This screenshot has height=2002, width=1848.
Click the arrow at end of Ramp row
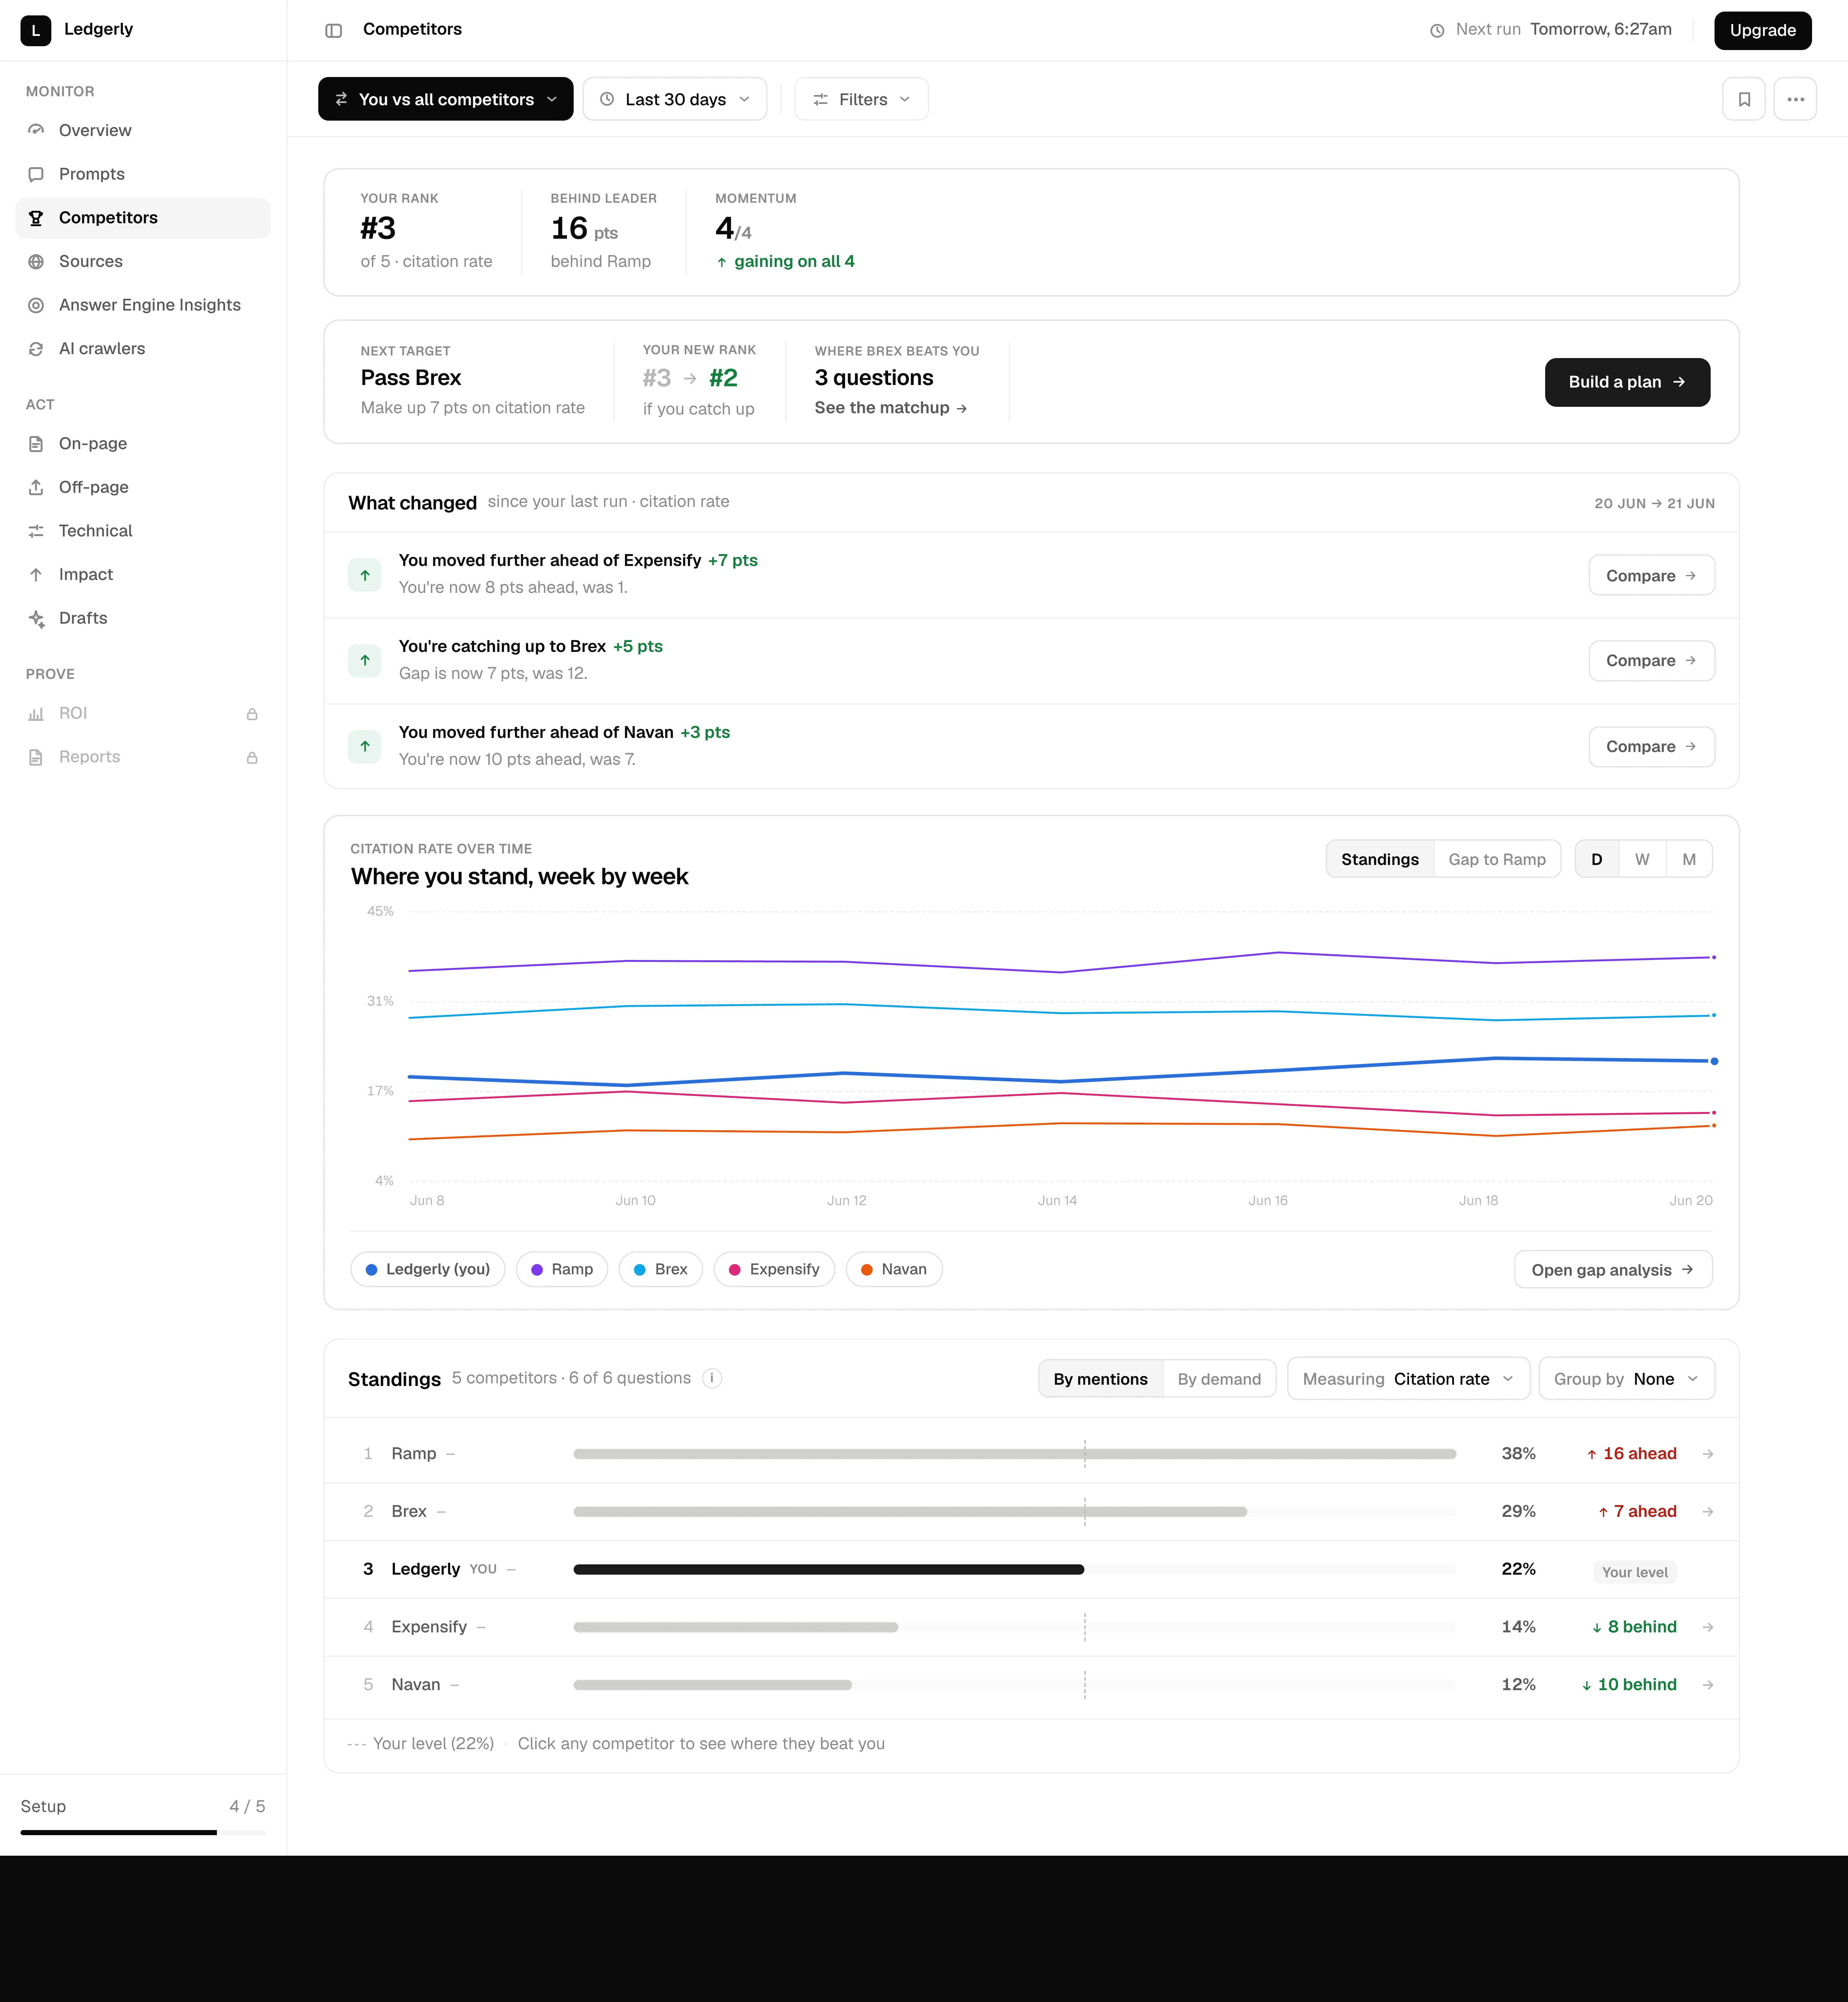[1708, 1454]
